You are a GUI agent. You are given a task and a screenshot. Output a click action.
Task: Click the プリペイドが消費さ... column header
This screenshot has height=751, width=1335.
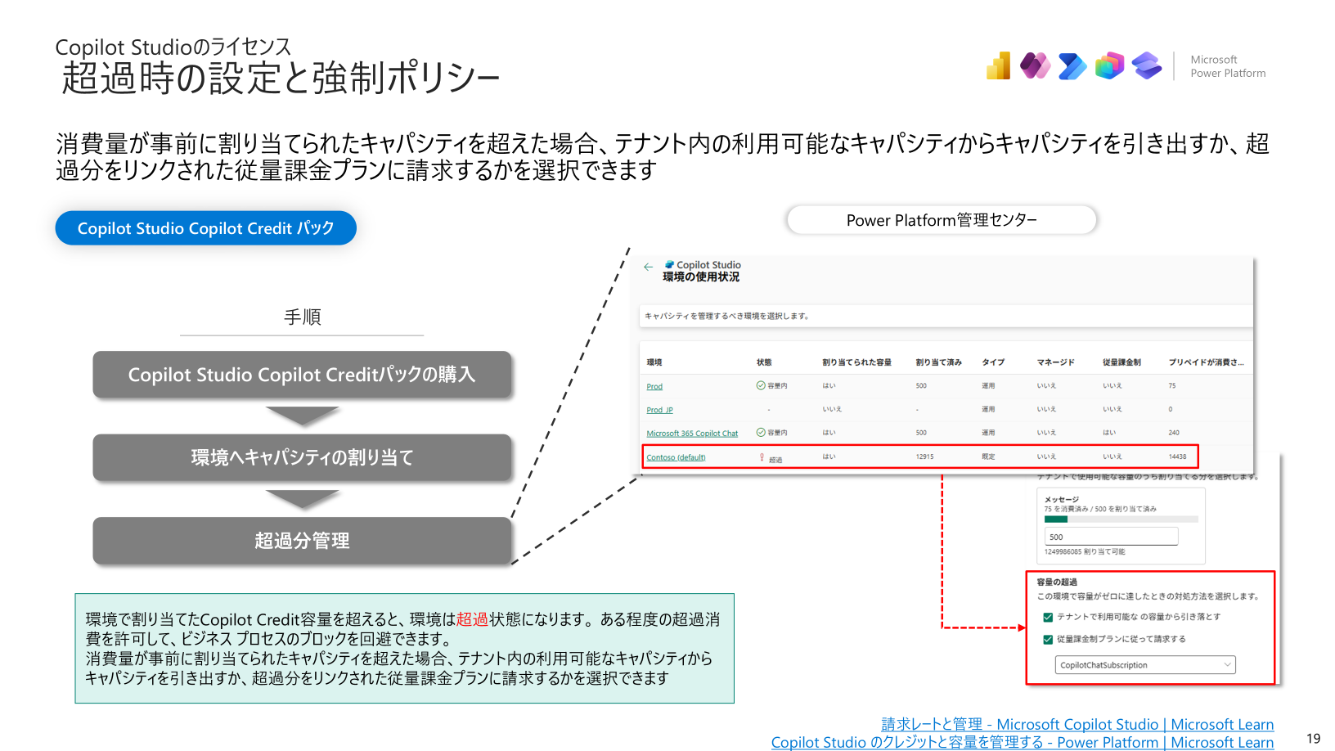pos(1206,362)
